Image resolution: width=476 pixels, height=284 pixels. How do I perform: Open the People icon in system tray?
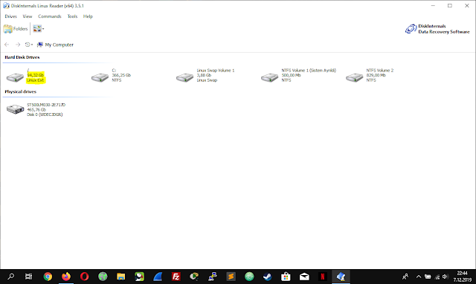pos(405,277)
